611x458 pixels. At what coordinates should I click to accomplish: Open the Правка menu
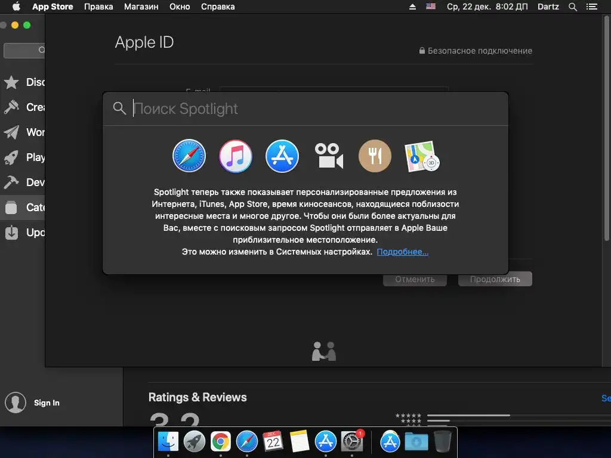[98, 7]
